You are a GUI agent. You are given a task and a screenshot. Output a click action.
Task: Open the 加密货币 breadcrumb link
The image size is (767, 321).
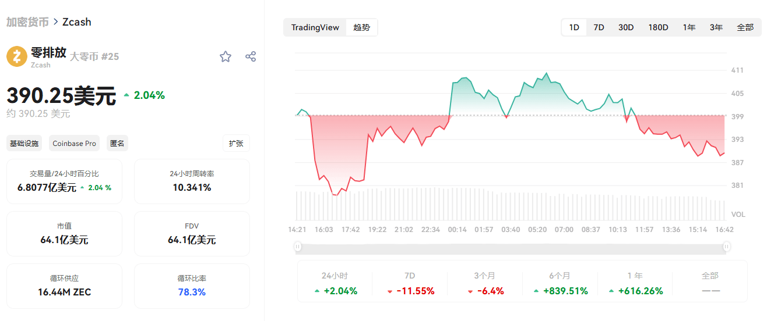[27, 22]
